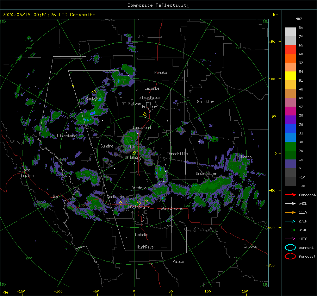
Task: Click the bright orange swatch in dBZ scale
Action: pyautogui.click(x=290, y=58)
